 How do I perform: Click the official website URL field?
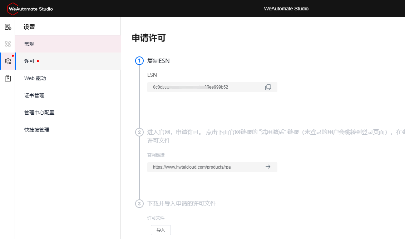click(212, 167)
